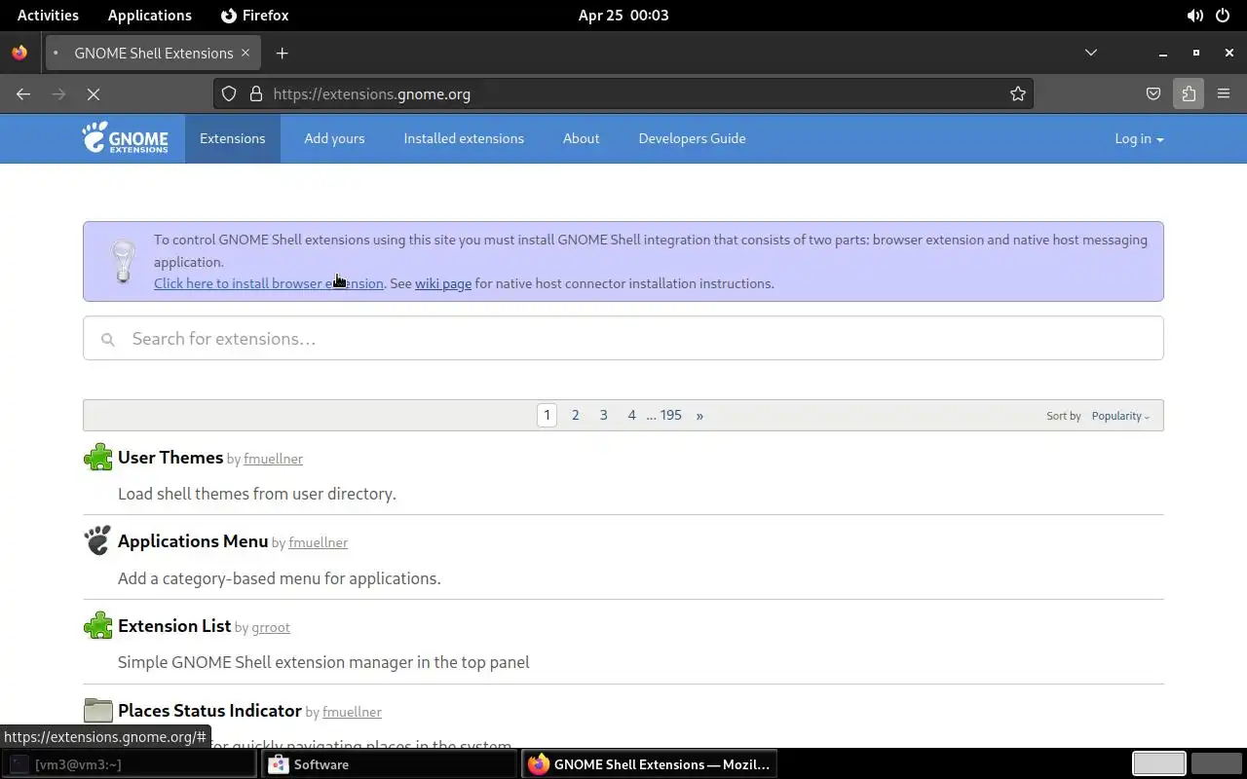
Task: Select page 1 in pagination
Action: tap(547, 415)
